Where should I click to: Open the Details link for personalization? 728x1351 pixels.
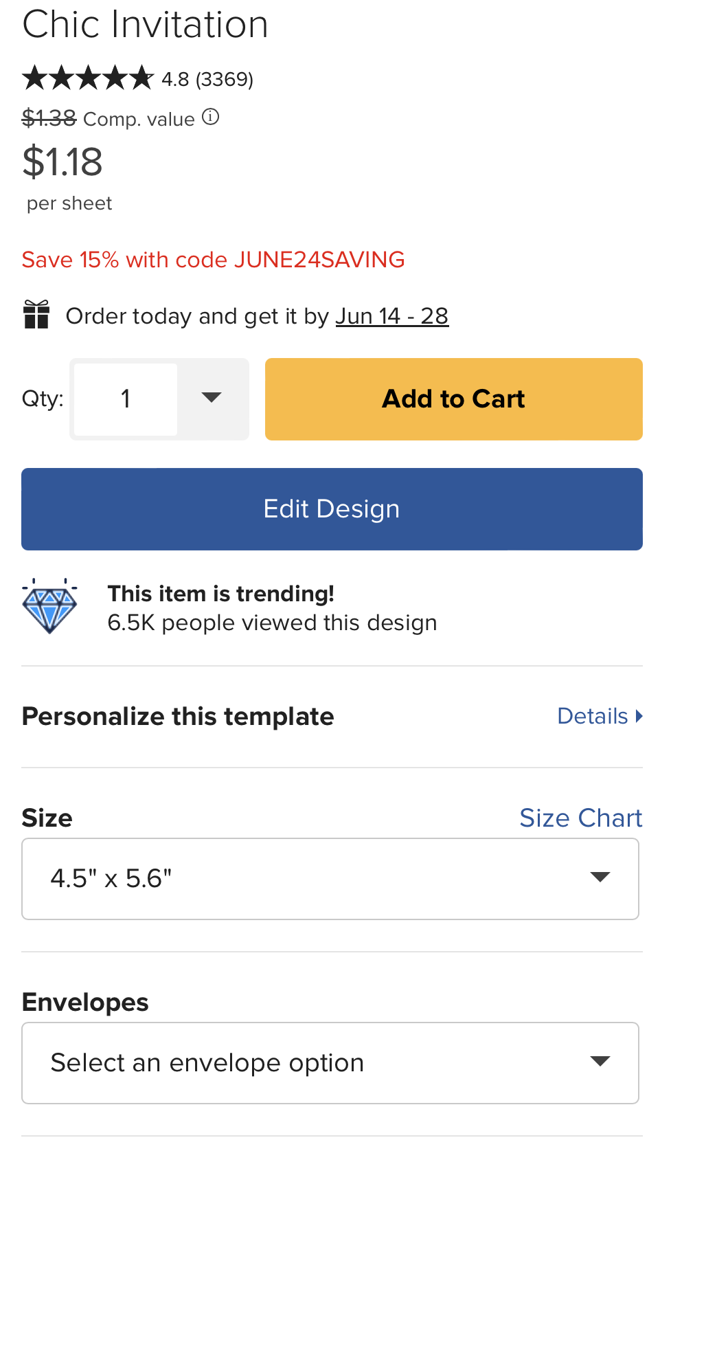pos(600,716)
